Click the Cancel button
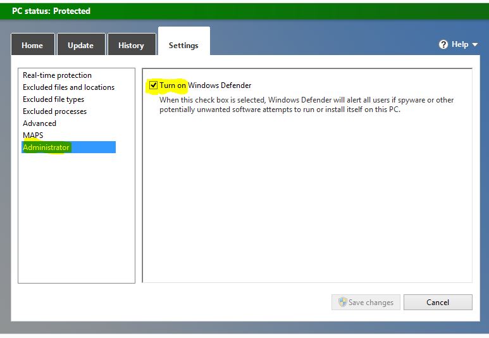Viewport: 489px width, 338px height. pos(438,302)
